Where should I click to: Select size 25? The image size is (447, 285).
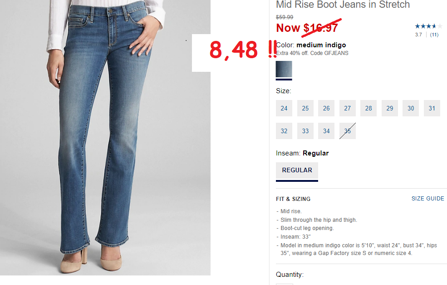305,108
